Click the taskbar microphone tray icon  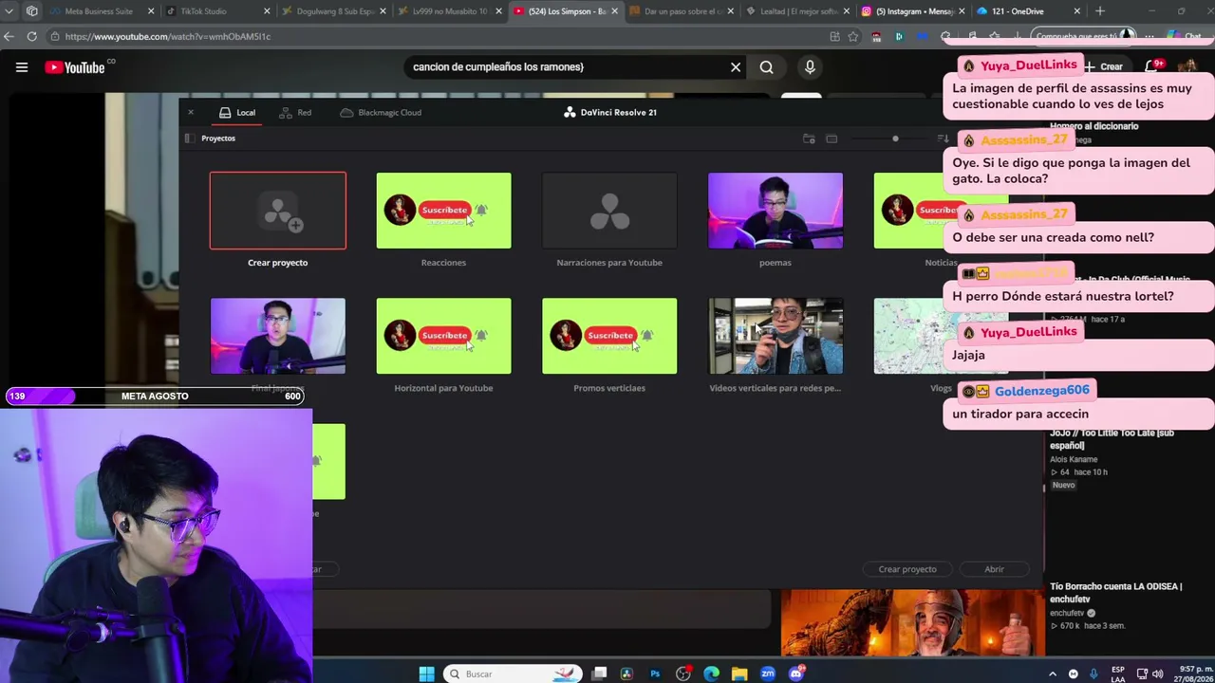[x=1094, y=674]
